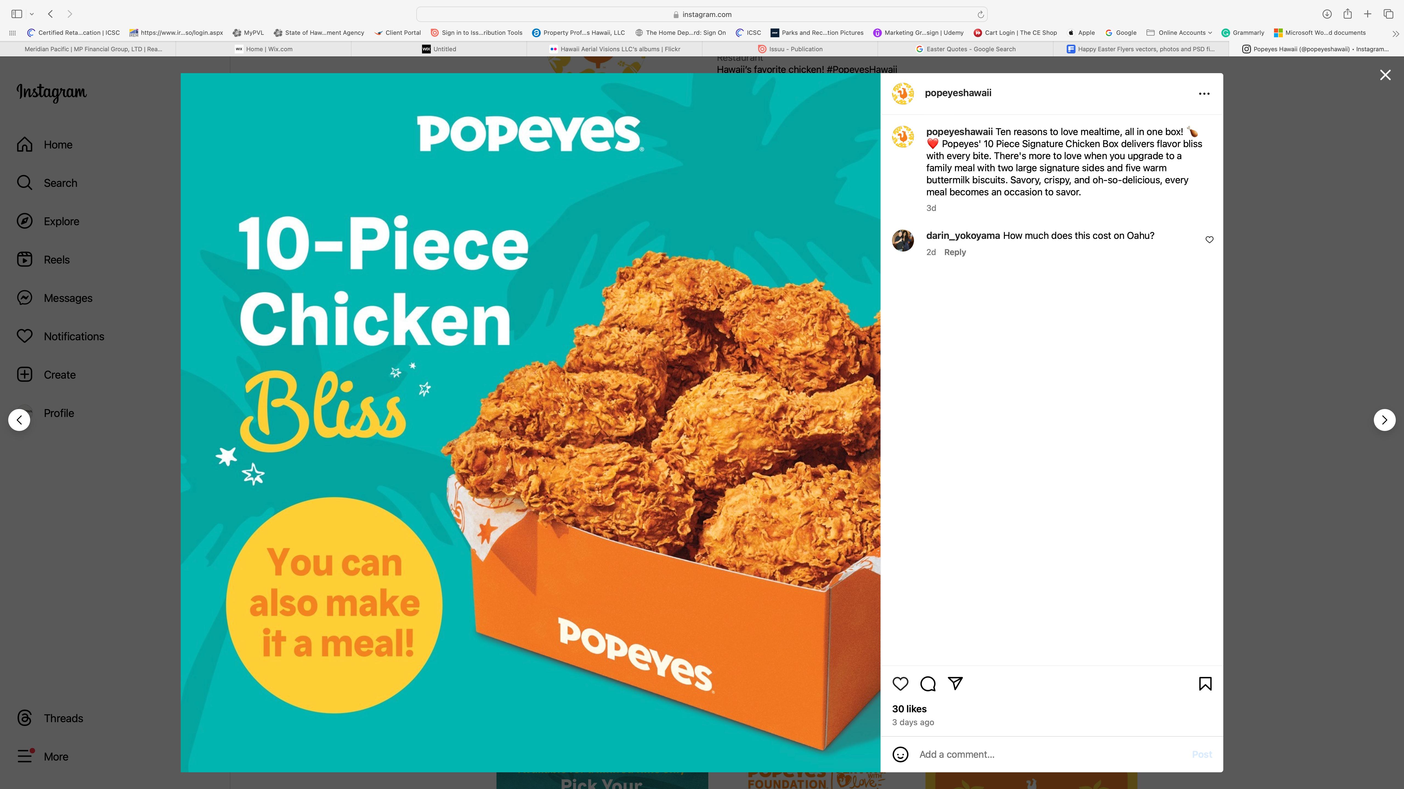
Task: Open comment bubble icon below post
Action: click(928, 684)
